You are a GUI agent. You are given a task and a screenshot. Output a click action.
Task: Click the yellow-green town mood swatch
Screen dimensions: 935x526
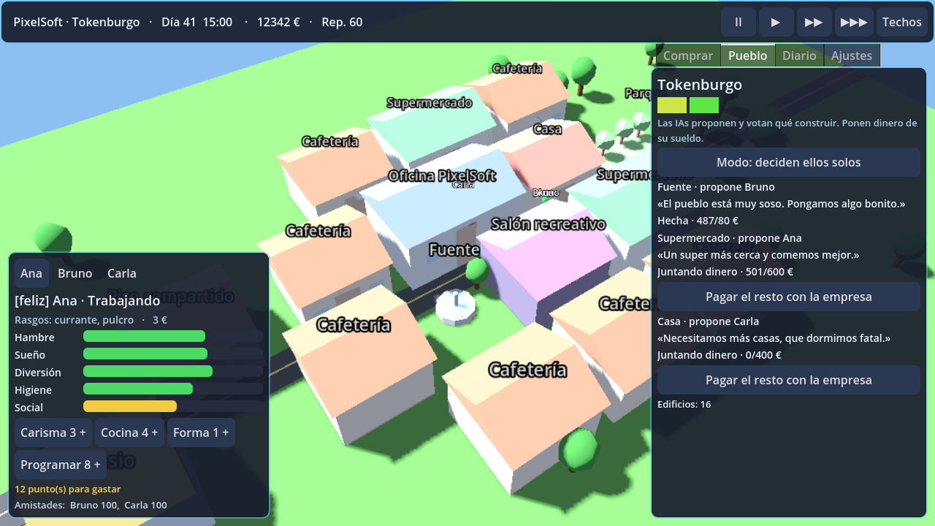[672, 105]
